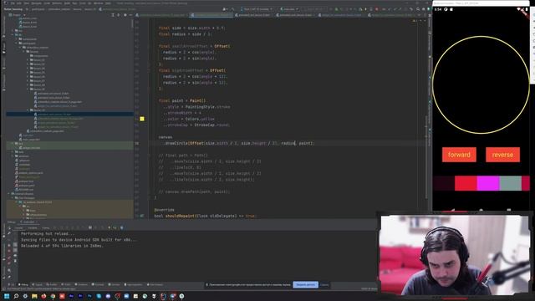This screenshot has width=535, height=301.
Task: Open the Logcat tool window tab
Action: point(37,284)
